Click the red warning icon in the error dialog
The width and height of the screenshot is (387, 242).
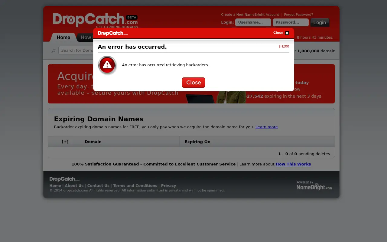107,65
